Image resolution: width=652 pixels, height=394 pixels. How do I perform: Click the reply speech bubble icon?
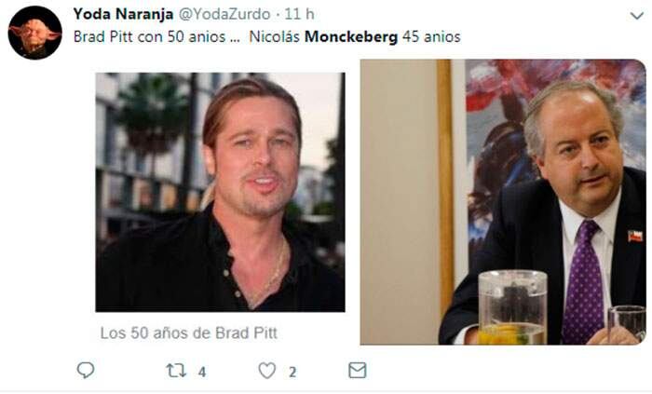[86, 370]
